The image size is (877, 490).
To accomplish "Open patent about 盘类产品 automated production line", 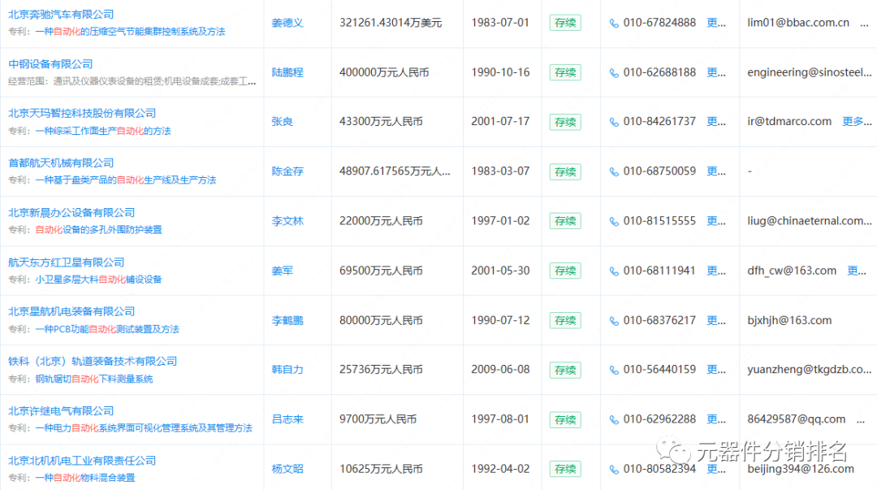I will pos(126,180).
